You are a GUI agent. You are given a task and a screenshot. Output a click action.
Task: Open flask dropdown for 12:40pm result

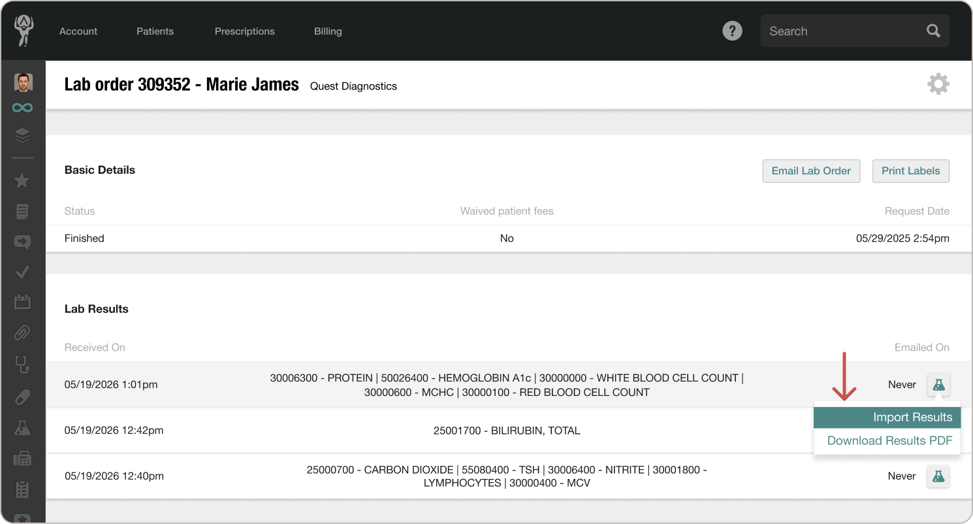coord(938,476)
